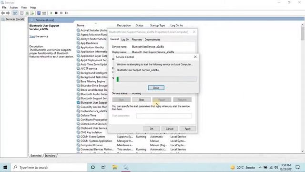Click the gear icon beside CNG Key Isolation

tap(78, 132)
